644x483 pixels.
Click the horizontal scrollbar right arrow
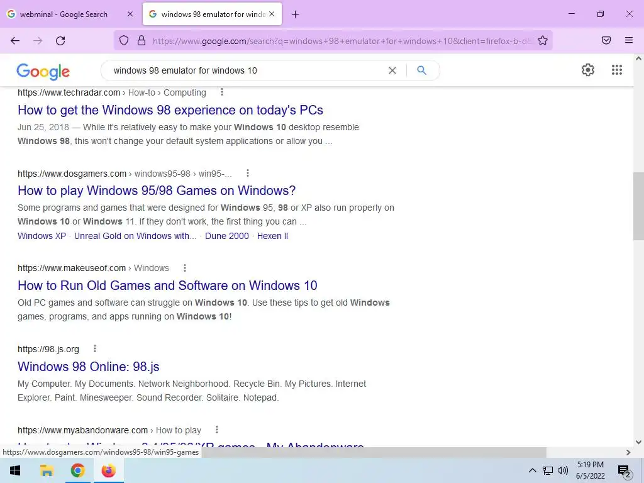click(x=628, y=452)
